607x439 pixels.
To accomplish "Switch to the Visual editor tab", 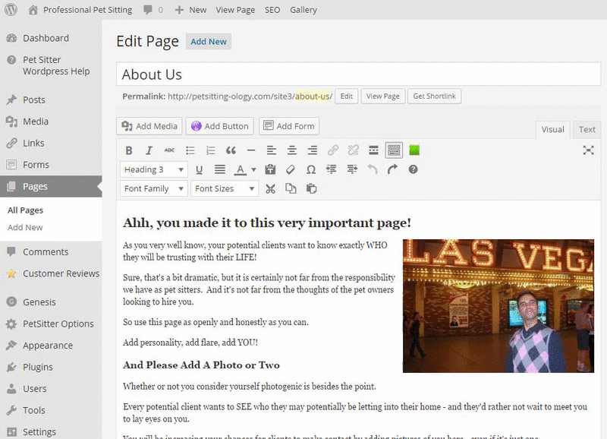I will (552, 129).
